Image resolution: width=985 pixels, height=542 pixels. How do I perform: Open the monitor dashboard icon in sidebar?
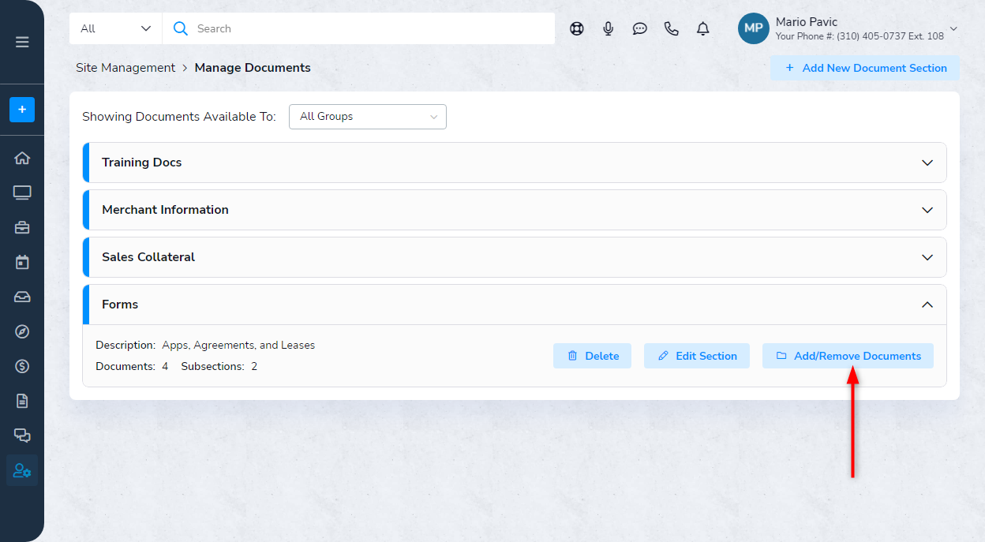22,193
